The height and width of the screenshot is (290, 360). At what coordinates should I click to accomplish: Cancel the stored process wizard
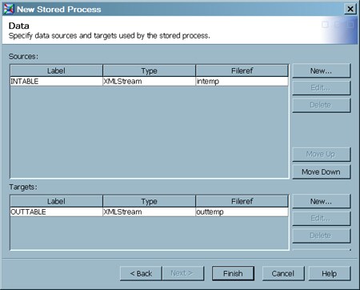(283, 273)
